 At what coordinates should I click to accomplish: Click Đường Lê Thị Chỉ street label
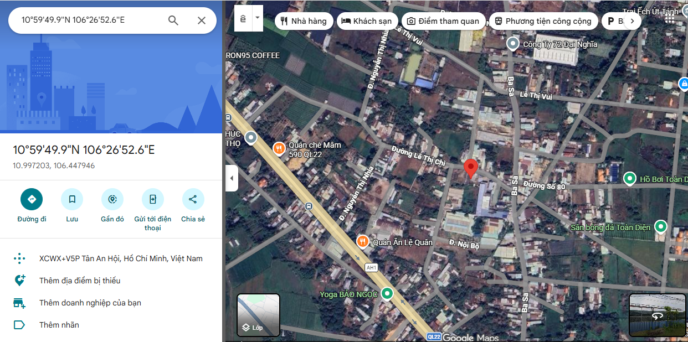[x=418, y=155]
